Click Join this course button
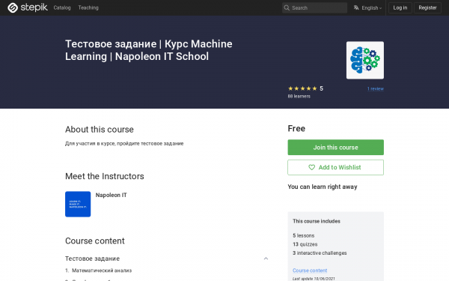Screen dimensions: 449x281 (x=335, y=148)
